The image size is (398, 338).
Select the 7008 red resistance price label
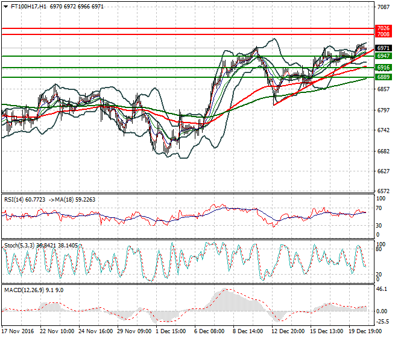point(384,34)
